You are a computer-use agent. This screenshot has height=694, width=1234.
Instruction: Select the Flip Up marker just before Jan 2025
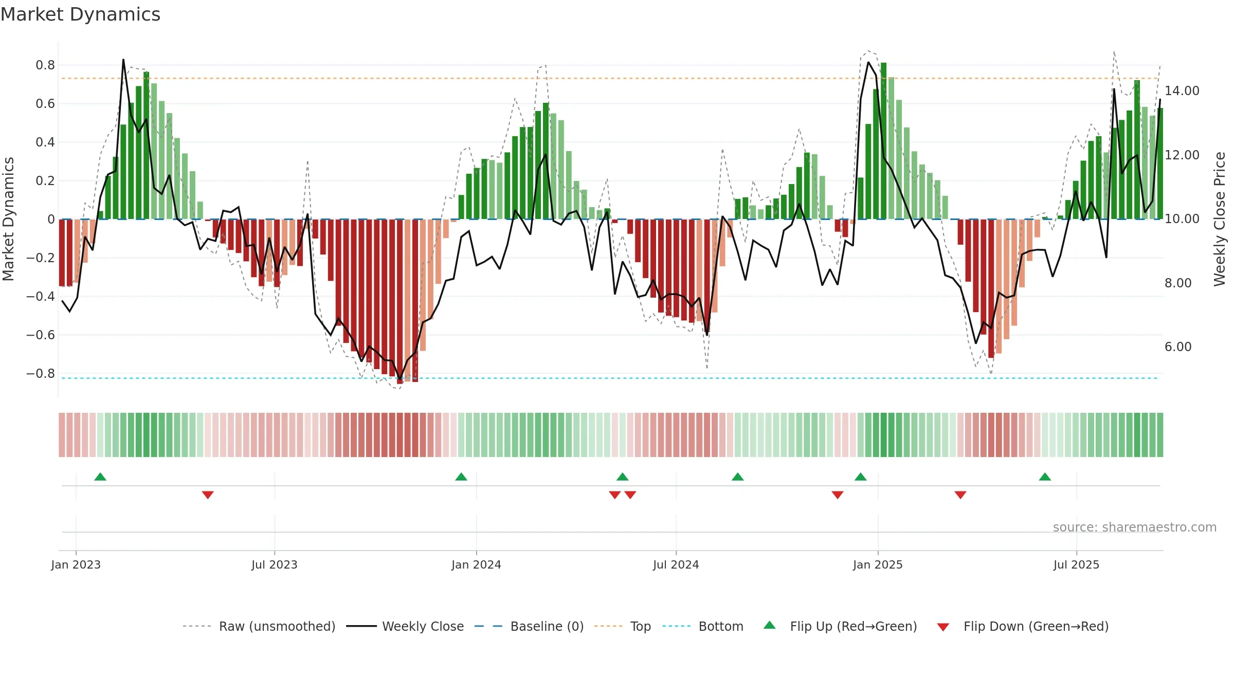pyautogui.click(x=861, y=477)
